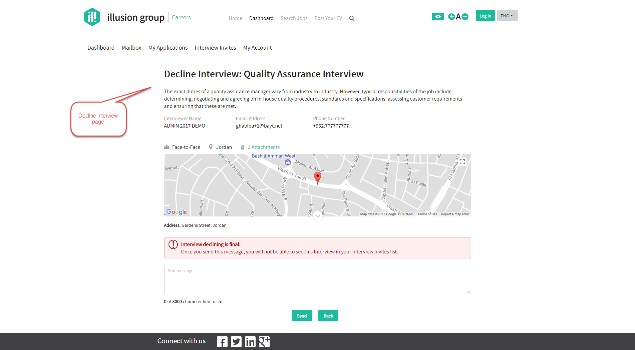Open the ENG language dropdown

pos(507,16)
